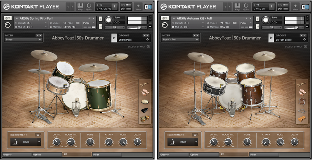Expand the AR50s Autumn Kit - Full name dropdown
Screen dimensions: 312x160
click(x=174, y=19)
